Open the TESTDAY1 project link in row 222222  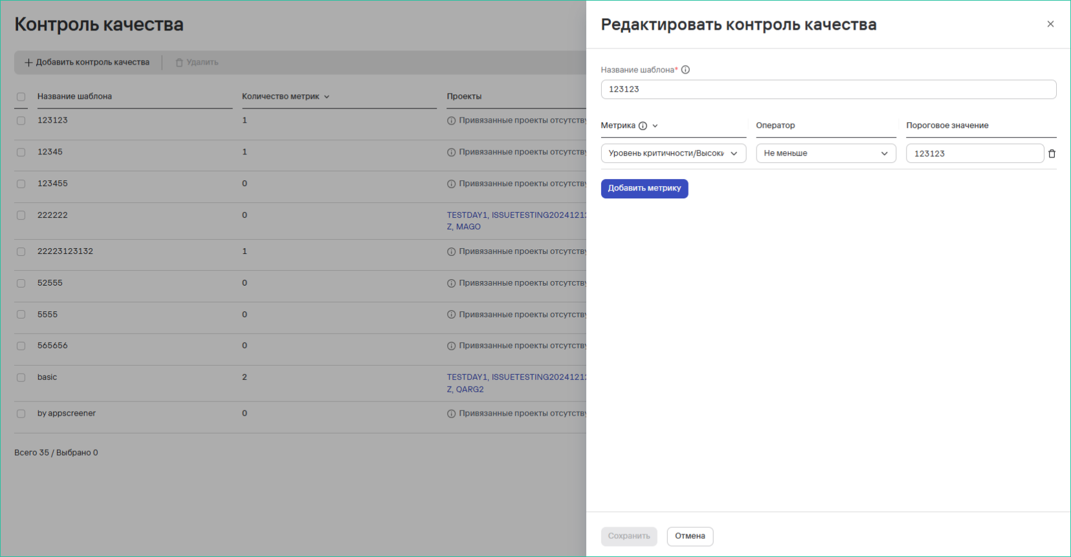click(467, 215)
